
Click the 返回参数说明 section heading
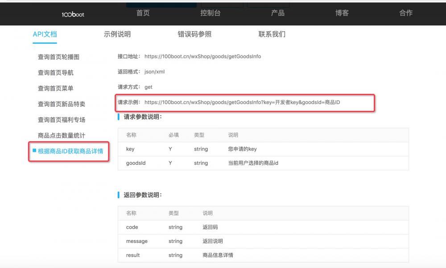coord(143,195)
